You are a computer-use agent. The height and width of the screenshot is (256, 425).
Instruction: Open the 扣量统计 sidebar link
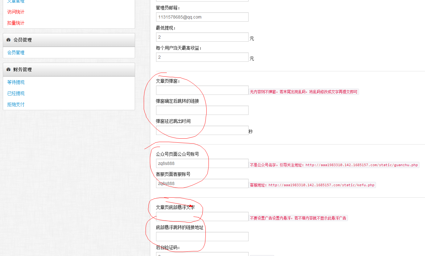tap(16, 23)
